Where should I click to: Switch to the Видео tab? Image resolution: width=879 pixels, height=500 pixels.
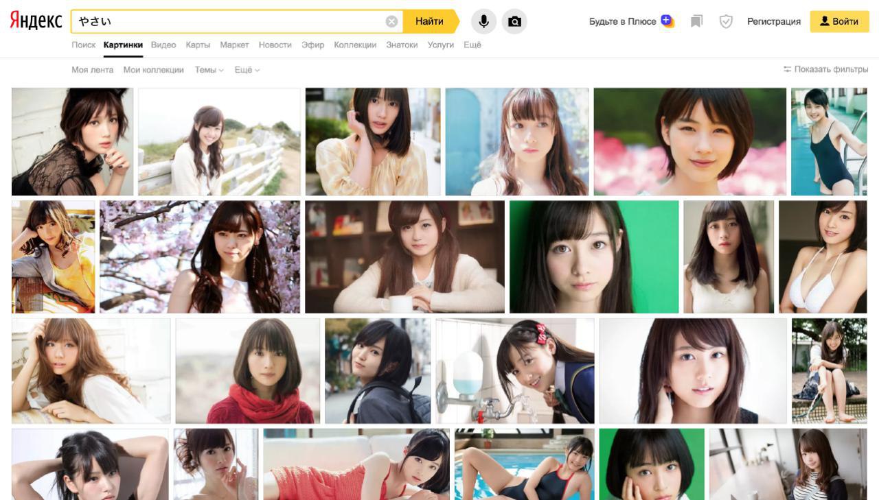click(163, 45)
